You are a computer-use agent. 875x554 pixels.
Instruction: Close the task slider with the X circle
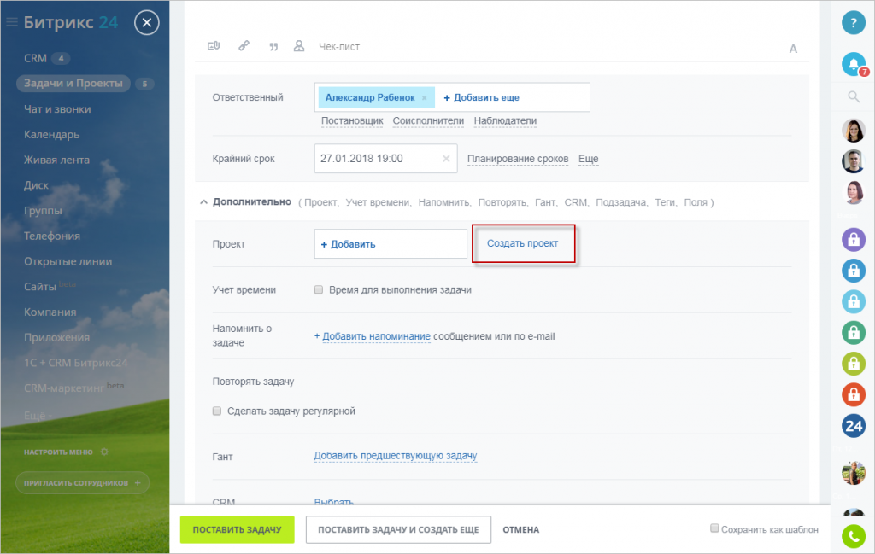[147, 22]
